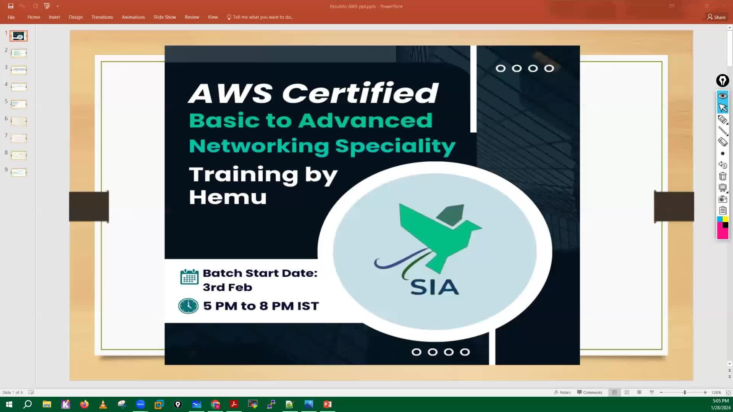Open Adobe Acrobat from the taskbar

[234, 404]
